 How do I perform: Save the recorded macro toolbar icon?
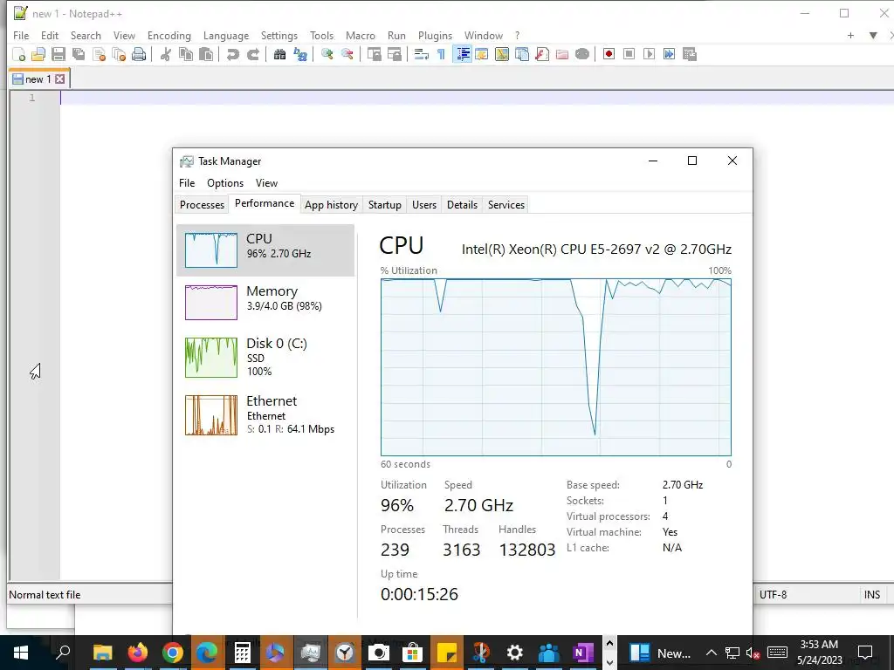coord(690,54)
